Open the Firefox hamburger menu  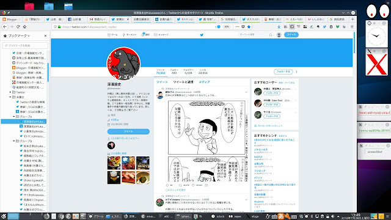pyautogui.click(x=352, y=27)
